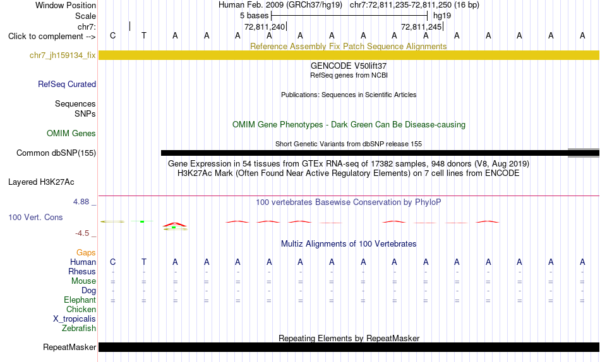Image resolution: width=600 pixels, height=362 pixels.
Task: Click the Repeating Elements by RepeatMasker title
Action: point(349,338)
